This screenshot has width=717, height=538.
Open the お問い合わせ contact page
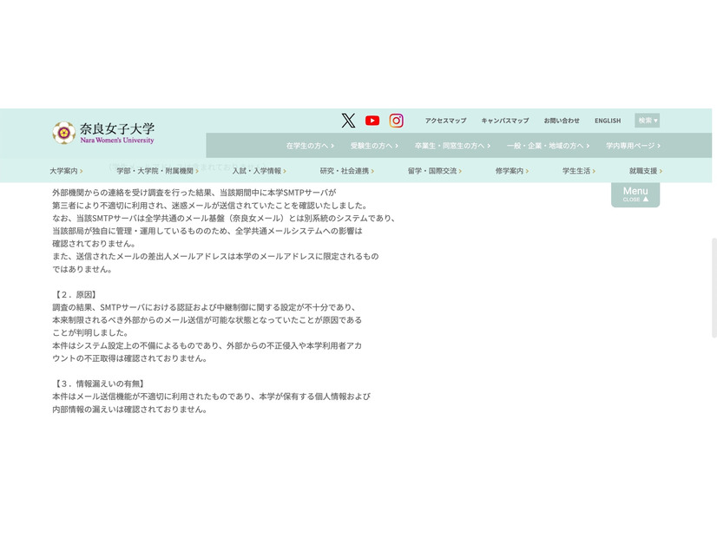click(562, 121)
